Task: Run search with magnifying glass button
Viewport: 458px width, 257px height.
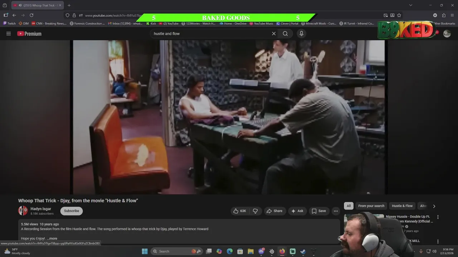Action: [x=285, y=34]
